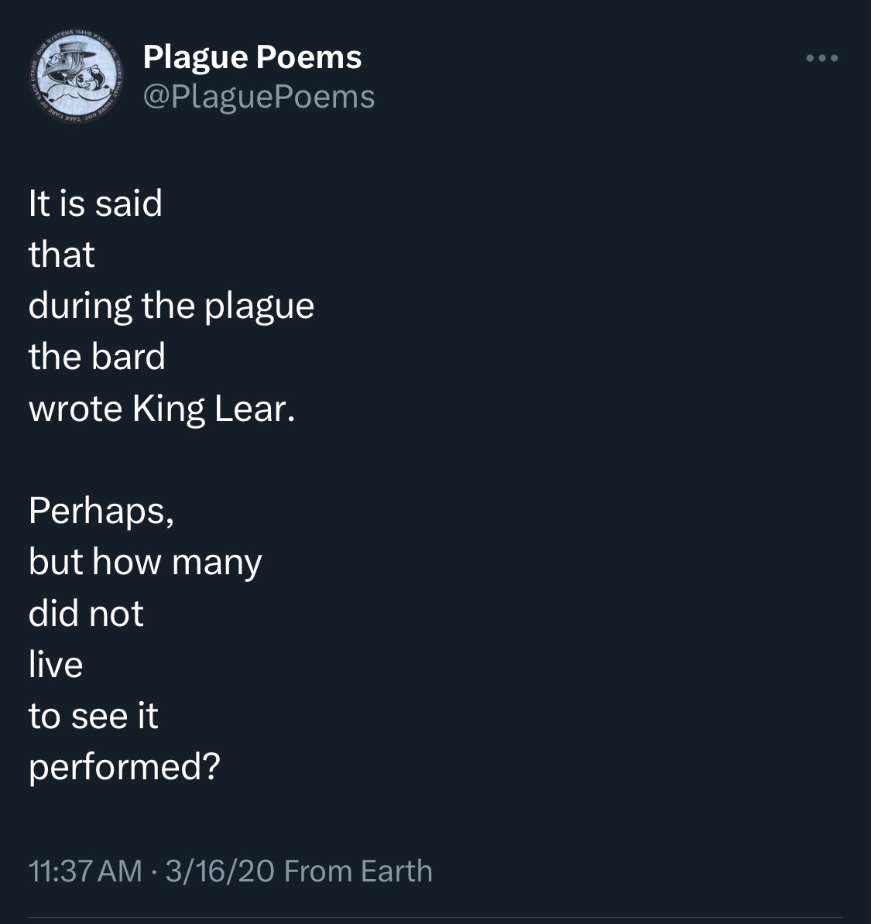Viewport: 871px width, 924px height.
Task: Click the word "bard" in the poem
Action: click(x=129, y=357)
